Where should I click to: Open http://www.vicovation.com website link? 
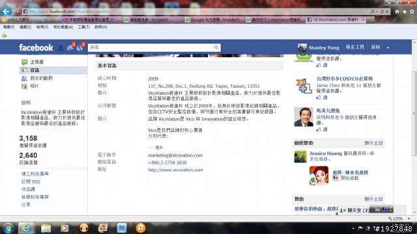pyautogui.click(x=175, y=170)
